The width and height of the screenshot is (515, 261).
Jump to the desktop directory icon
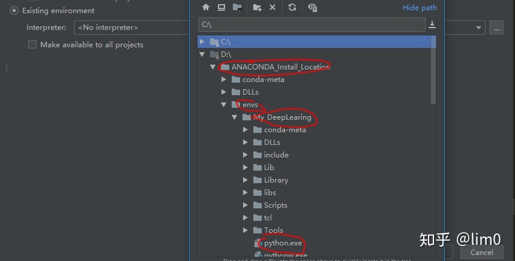tap(221, 7)
